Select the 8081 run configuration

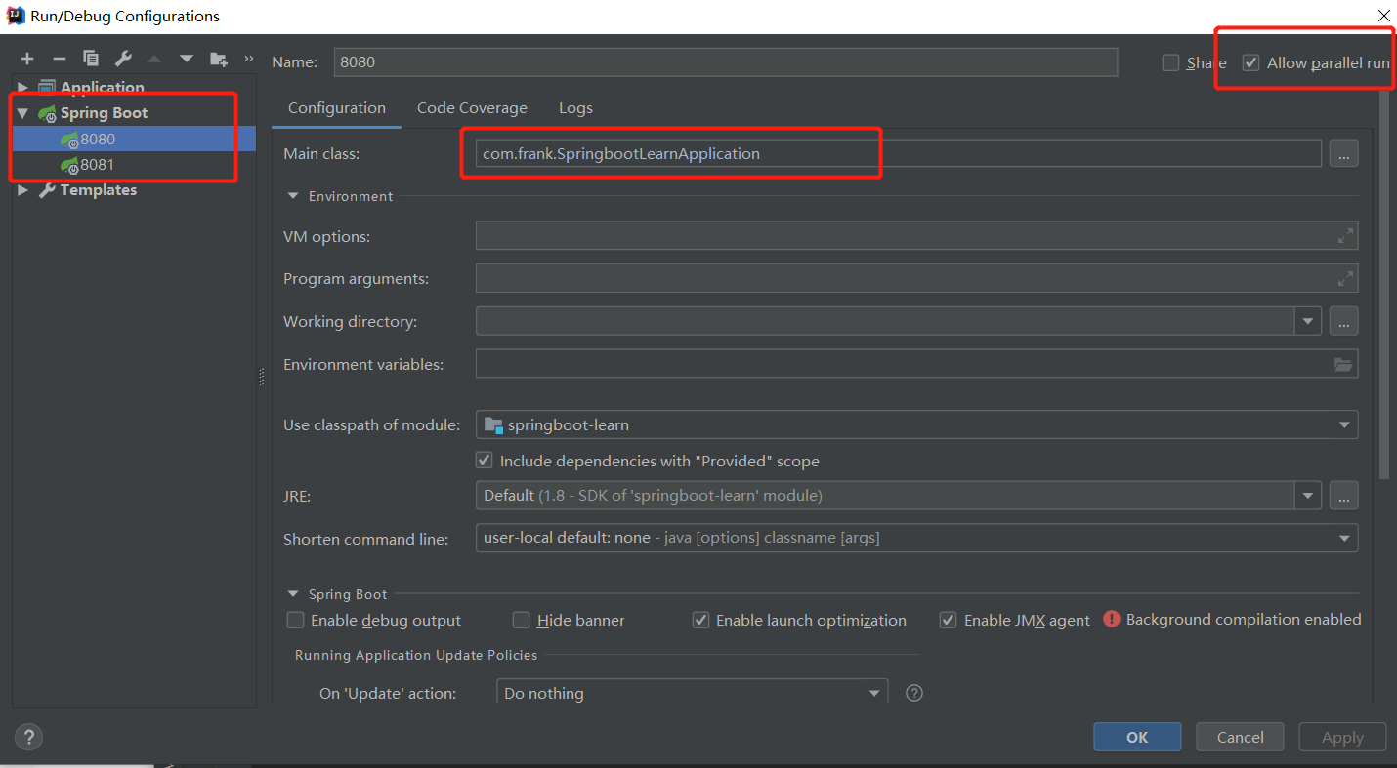pos(134,164)
